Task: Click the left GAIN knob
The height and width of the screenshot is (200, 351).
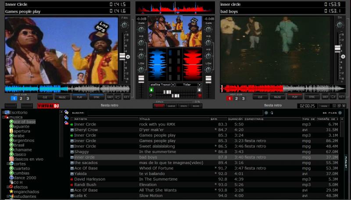Action: [x=141, y=29]
